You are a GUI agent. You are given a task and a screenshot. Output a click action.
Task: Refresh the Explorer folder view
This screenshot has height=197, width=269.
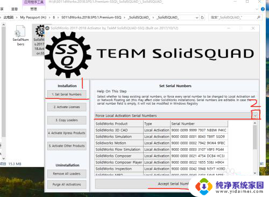[202, 17]
